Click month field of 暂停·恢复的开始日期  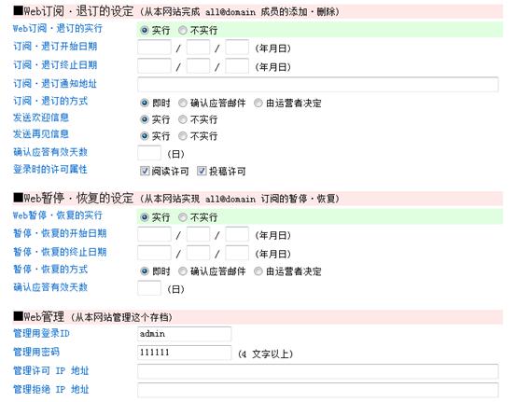coord(198,234)
